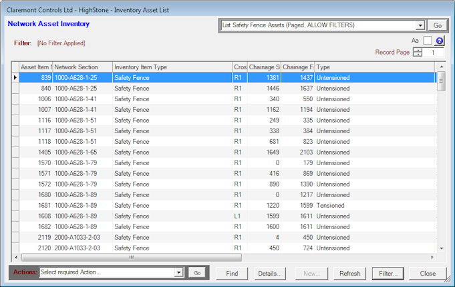
Task: Sort by Network Section column header
Action: tap(83, 67)
